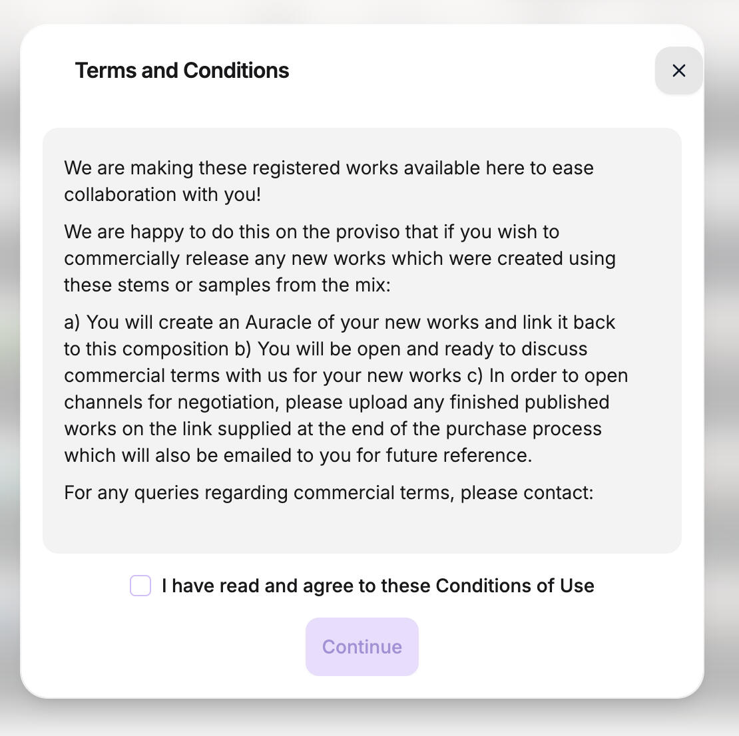Screen dimensions: 739x736
Task: Click the 'collaboration with you!' line
Action: (x=162, y=194)
